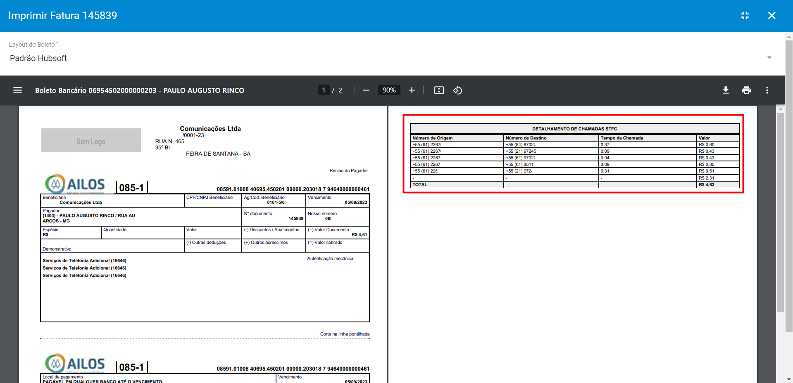This screenshot has height=383, width=793.
Task: Rotate the document counterclockwise
Action: point(457,90)
